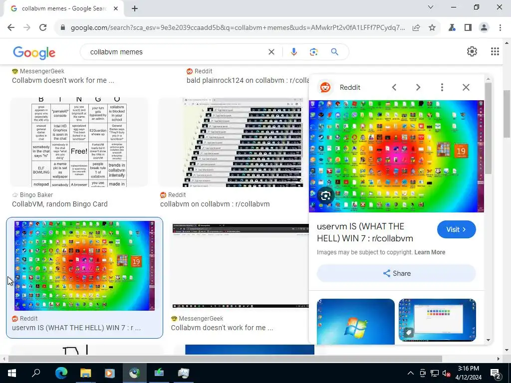Viewport: 511px width, 383px height.
Task: Click the Bingo Baker source label
Action: coord(36,195)
